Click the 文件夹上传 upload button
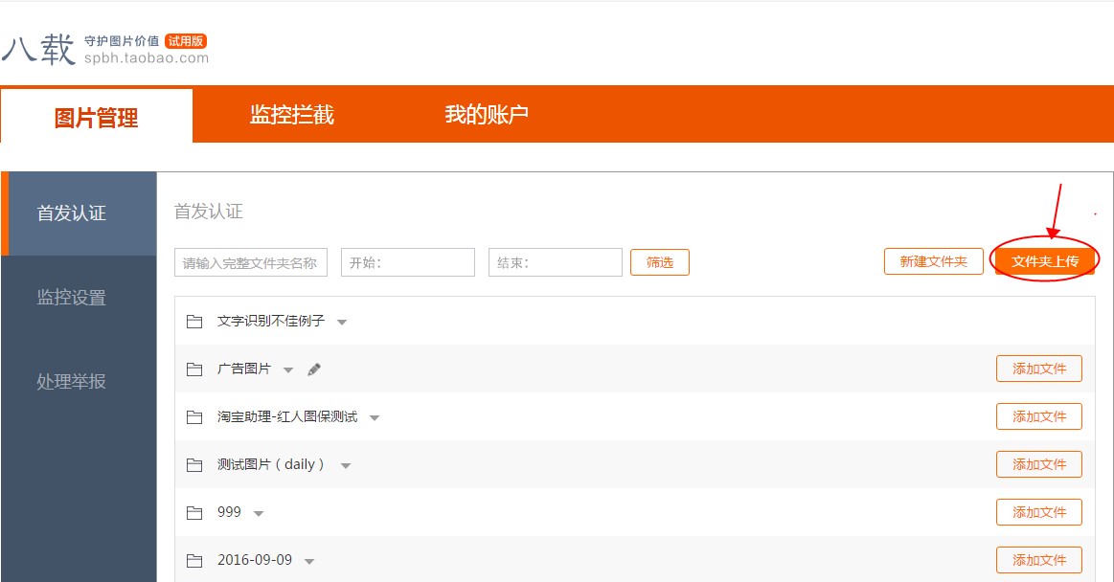This screenshot has height=582, width=1114. point(1044,258)
